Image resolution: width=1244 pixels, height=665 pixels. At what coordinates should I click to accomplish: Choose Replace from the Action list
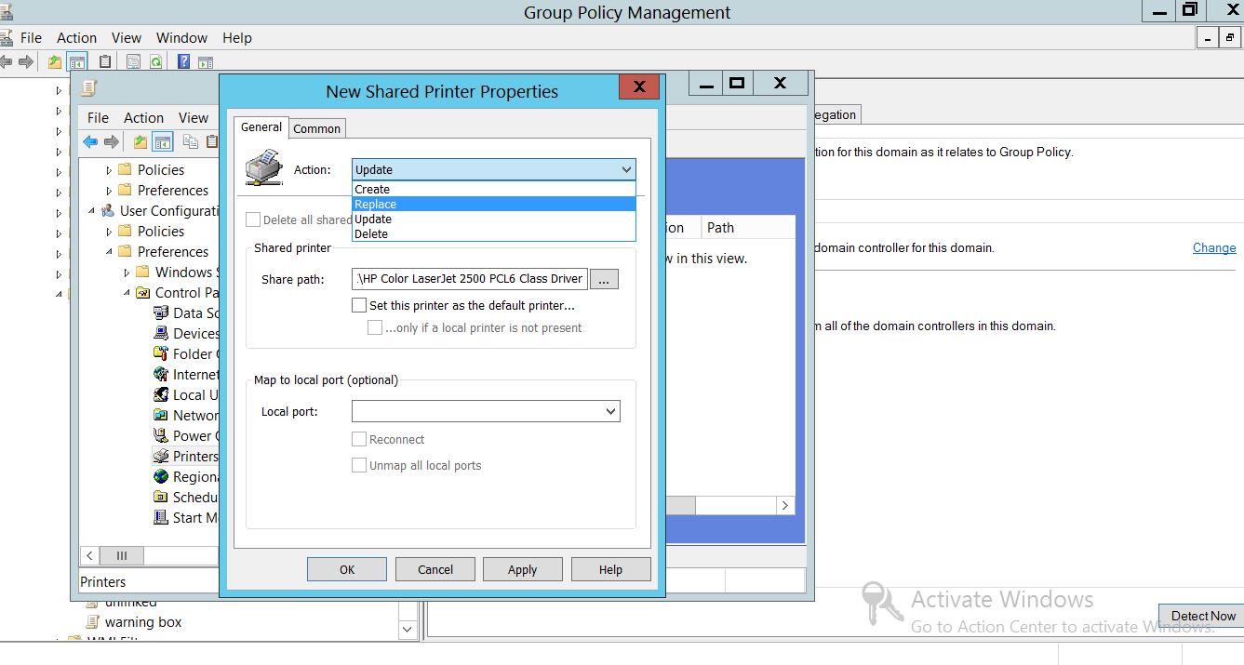point(376,205)
